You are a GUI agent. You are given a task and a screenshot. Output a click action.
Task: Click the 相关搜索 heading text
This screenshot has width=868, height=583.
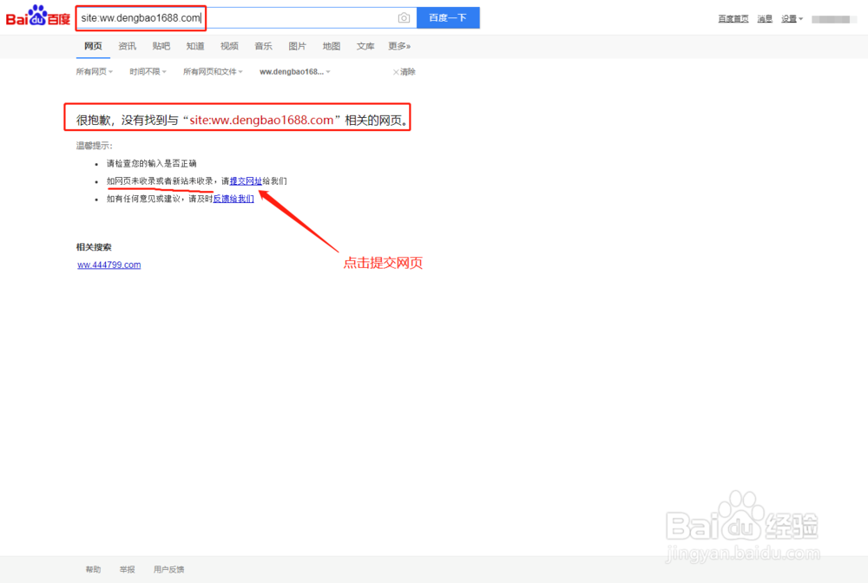pos(94,247)
